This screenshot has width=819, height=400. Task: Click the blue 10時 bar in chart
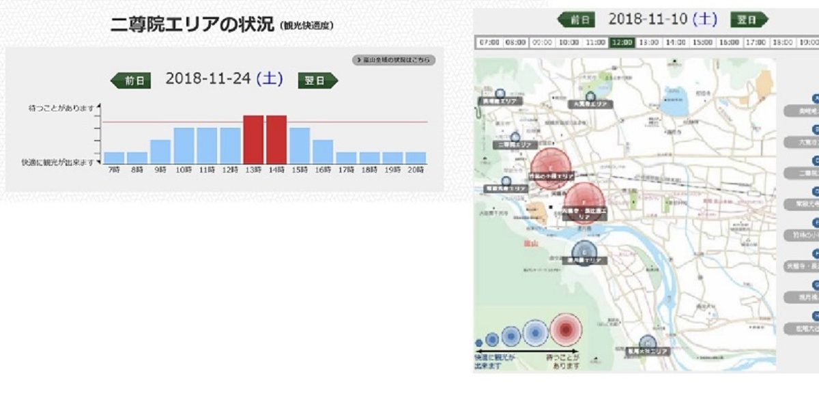coord(184,145)
